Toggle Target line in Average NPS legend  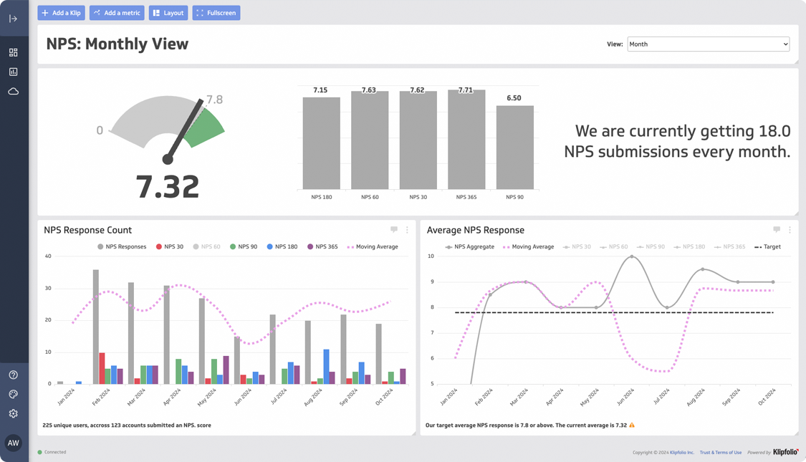point(767,246)
